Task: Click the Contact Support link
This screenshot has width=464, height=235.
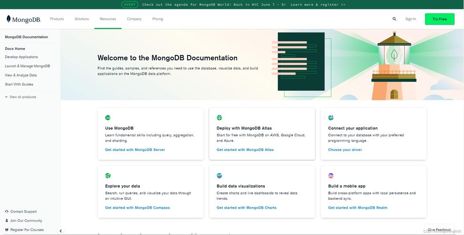Action: [x=24, y=211]
